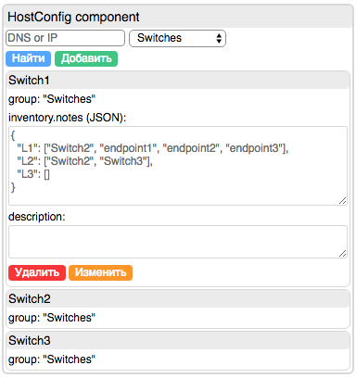Click the red Удалить button
The height and width of the screenshot is (378, 356).
click(37, 272)
